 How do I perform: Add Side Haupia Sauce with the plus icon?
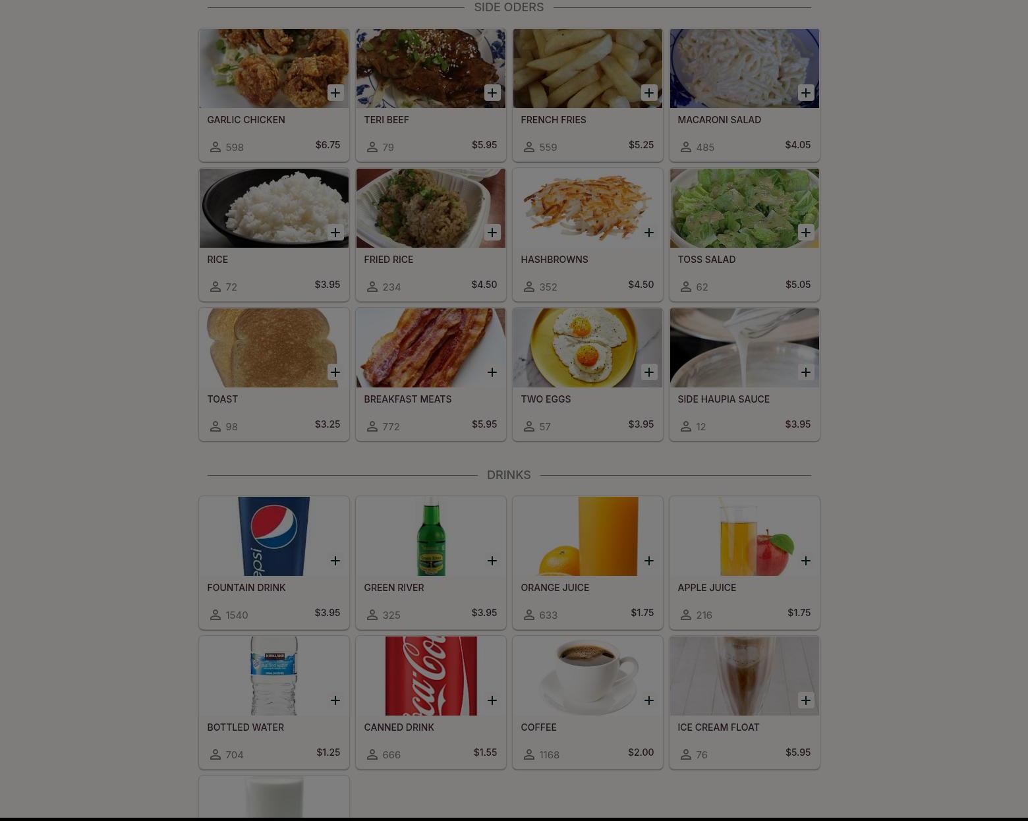click(x=806, y=372)
